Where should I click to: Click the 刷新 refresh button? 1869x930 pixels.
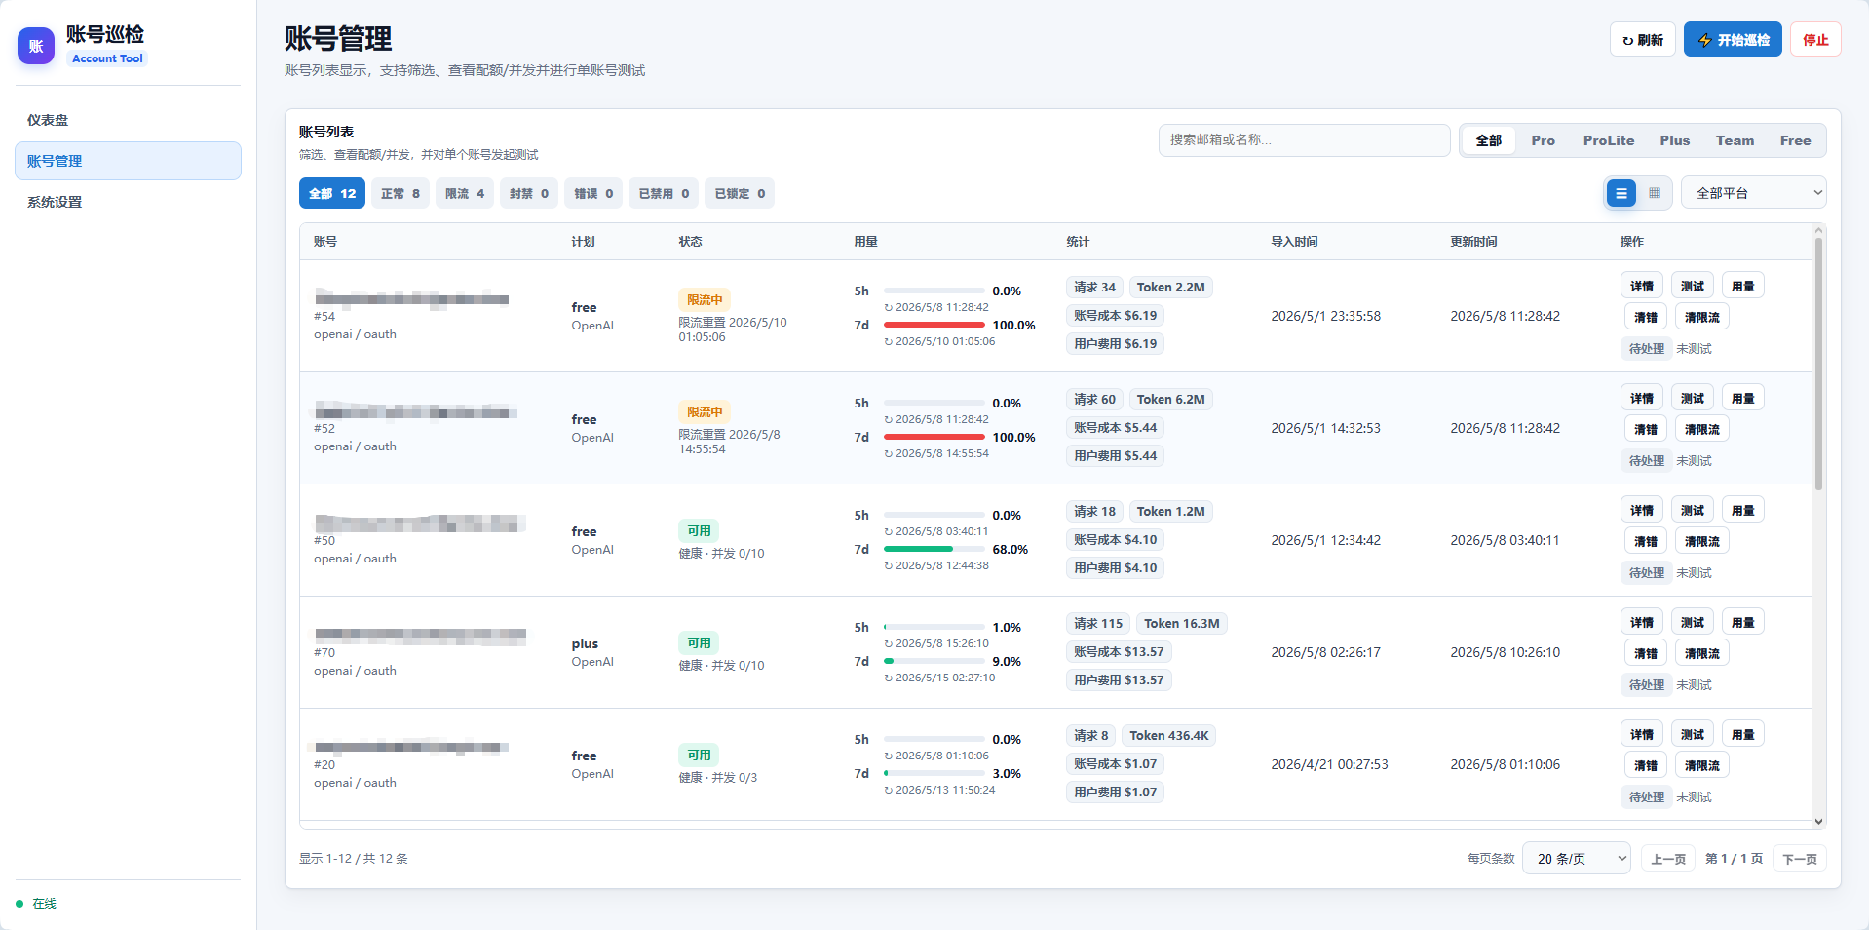click(1643, 40)
